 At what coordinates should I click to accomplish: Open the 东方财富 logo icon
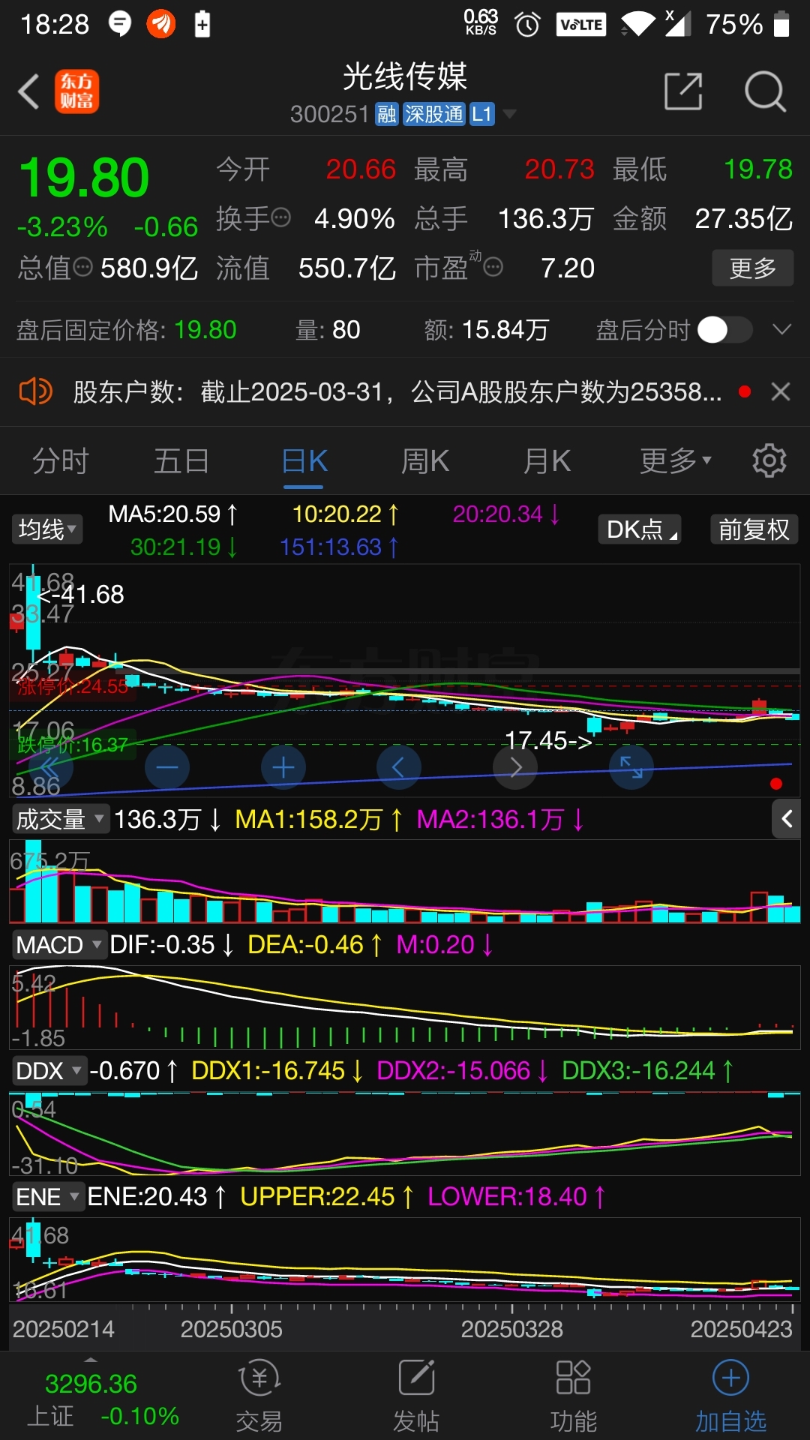pyautogui.click(x=76, y=92)
